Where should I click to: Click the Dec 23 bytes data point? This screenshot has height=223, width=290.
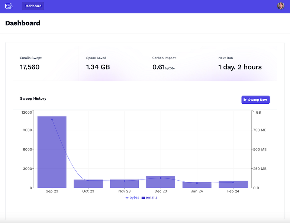coord(161,178)
